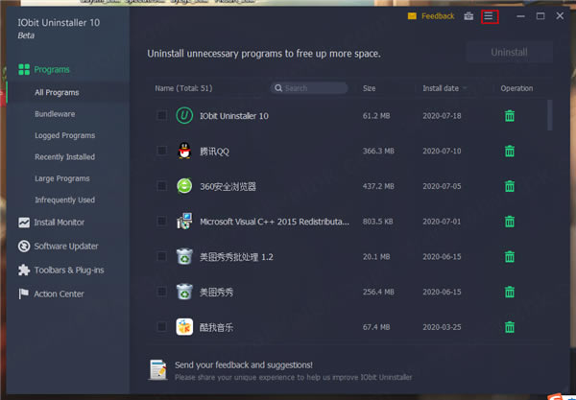Sort by Size column header

coord(369,88)
